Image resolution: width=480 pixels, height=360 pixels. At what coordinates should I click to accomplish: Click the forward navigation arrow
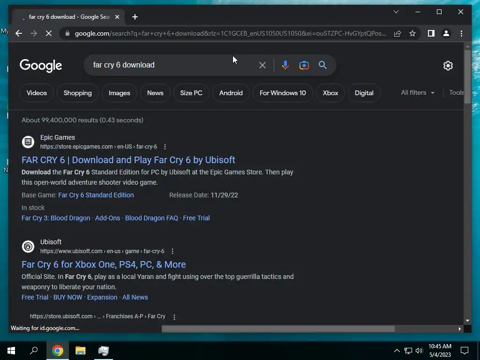tap(34, 33)
